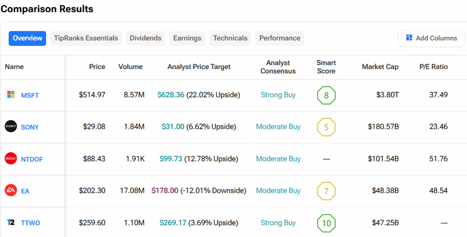This screenshot has height=237, width=467.
Task: Select the Overview tab
Action: [x=27, y=38]
